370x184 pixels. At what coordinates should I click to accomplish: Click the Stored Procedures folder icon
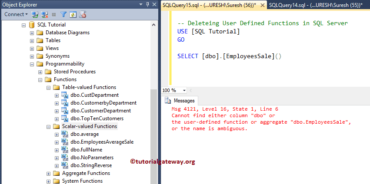click(48, 72)
